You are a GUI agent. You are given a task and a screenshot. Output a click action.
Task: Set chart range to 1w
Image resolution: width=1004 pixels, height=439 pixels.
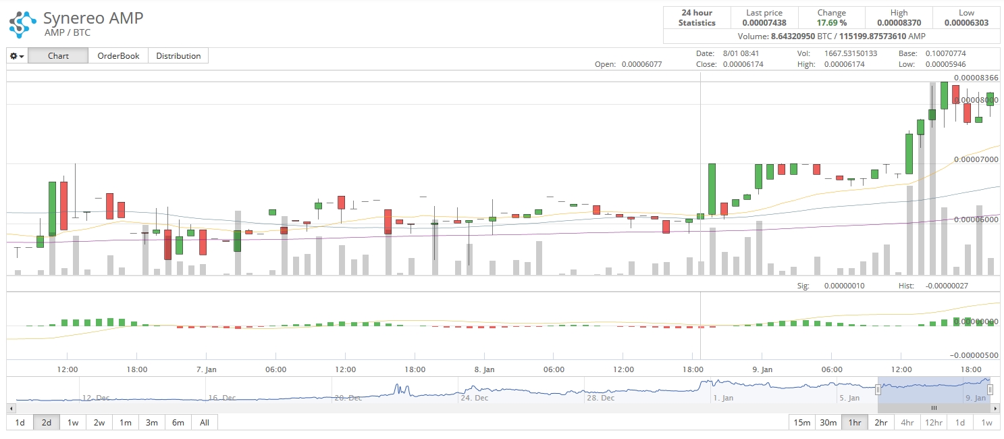click(x=73, y=423)
